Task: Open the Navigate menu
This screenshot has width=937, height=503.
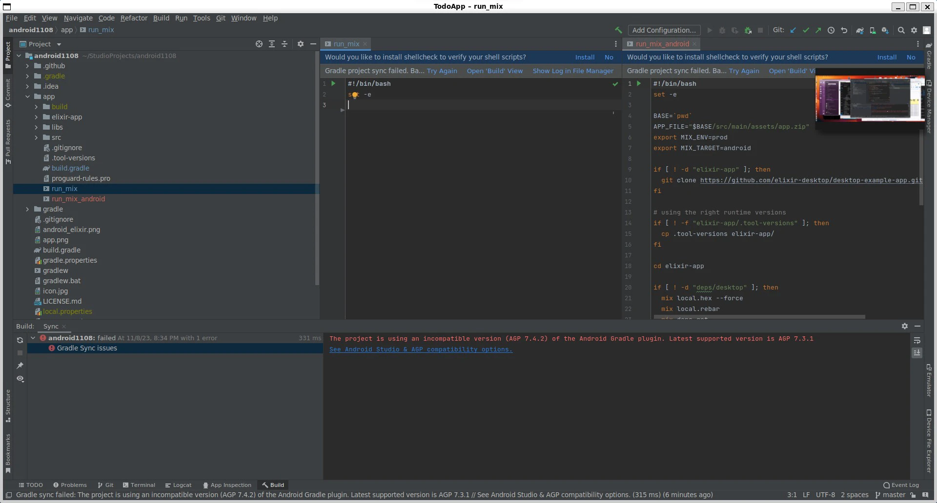Action: pos(78,18)
